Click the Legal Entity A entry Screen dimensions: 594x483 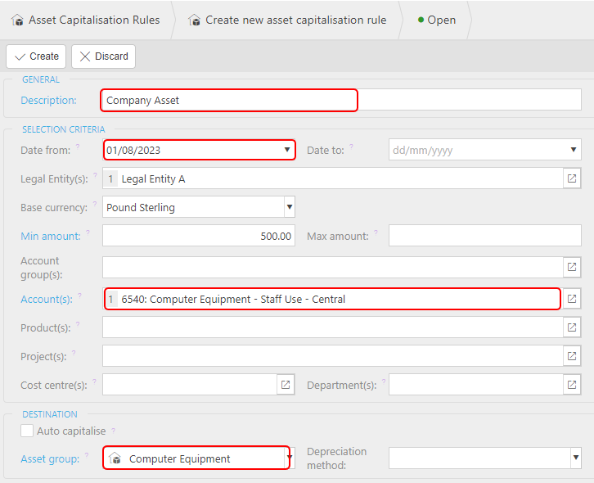click(x=153, y=179)
